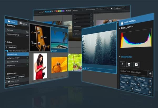Select the guitar headstock thumbnail
Image resolution: width=158 pixels, height=108 pixels.
[x=40, y=38]
